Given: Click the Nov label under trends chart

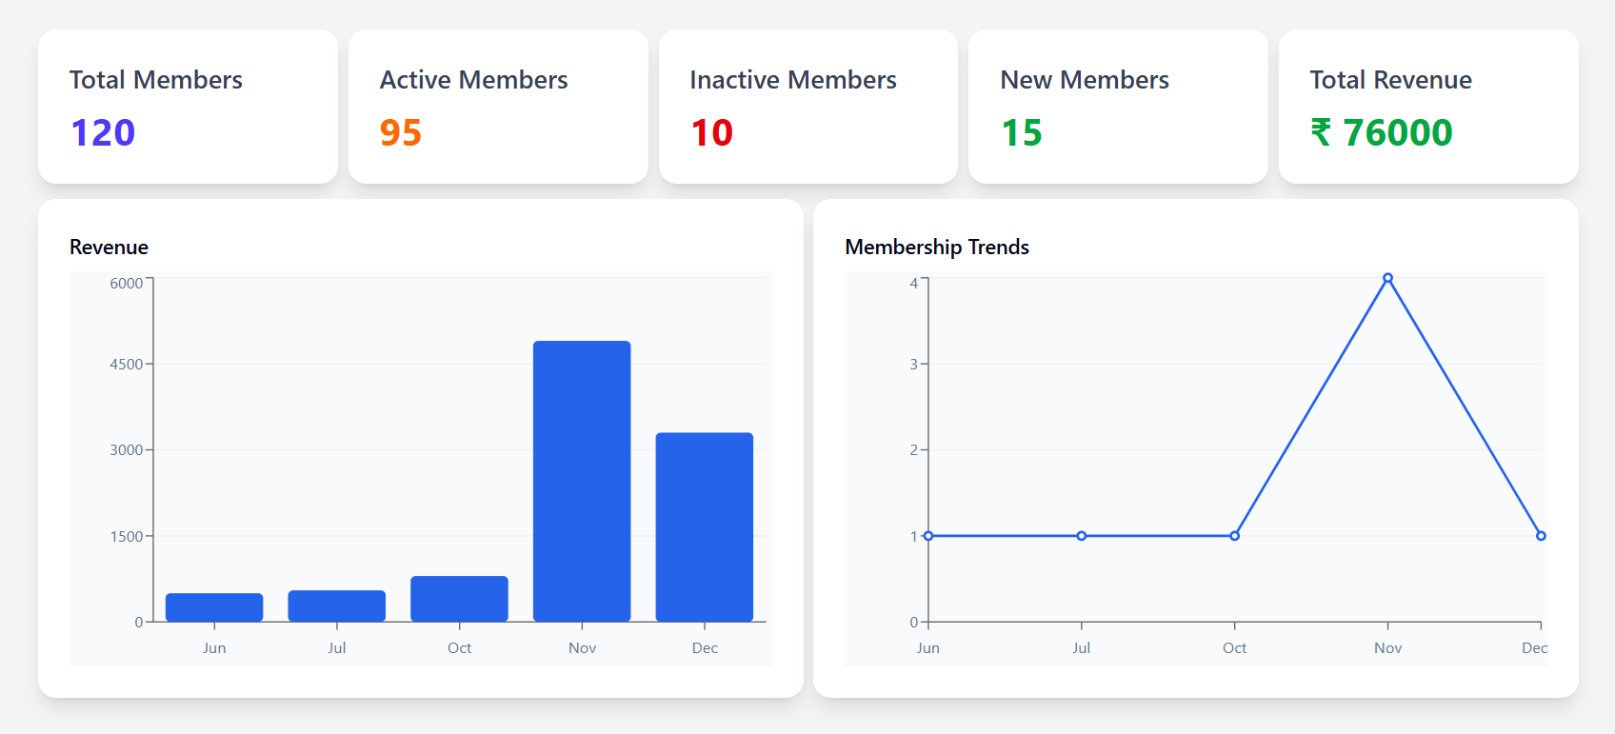Looking at the screenshot, I should point(1388,648).
